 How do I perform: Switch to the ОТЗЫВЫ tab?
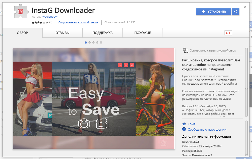click(62, 33)
